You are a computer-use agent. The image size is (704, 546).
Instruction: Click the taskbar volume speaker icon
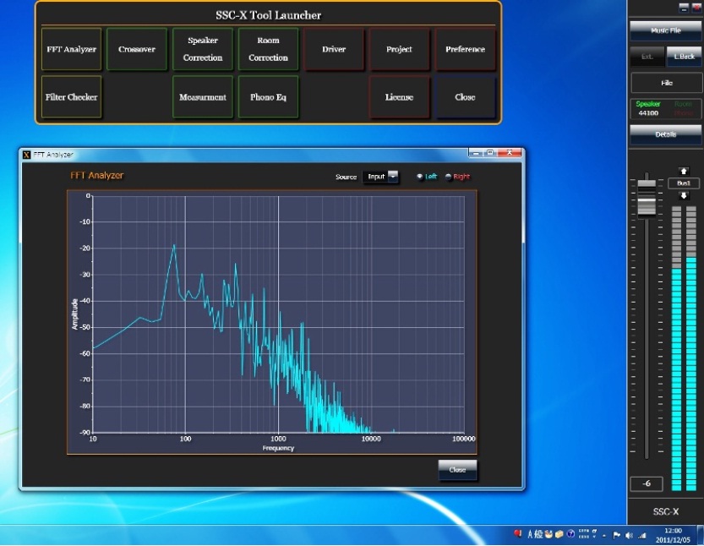[x=630, y=535]
